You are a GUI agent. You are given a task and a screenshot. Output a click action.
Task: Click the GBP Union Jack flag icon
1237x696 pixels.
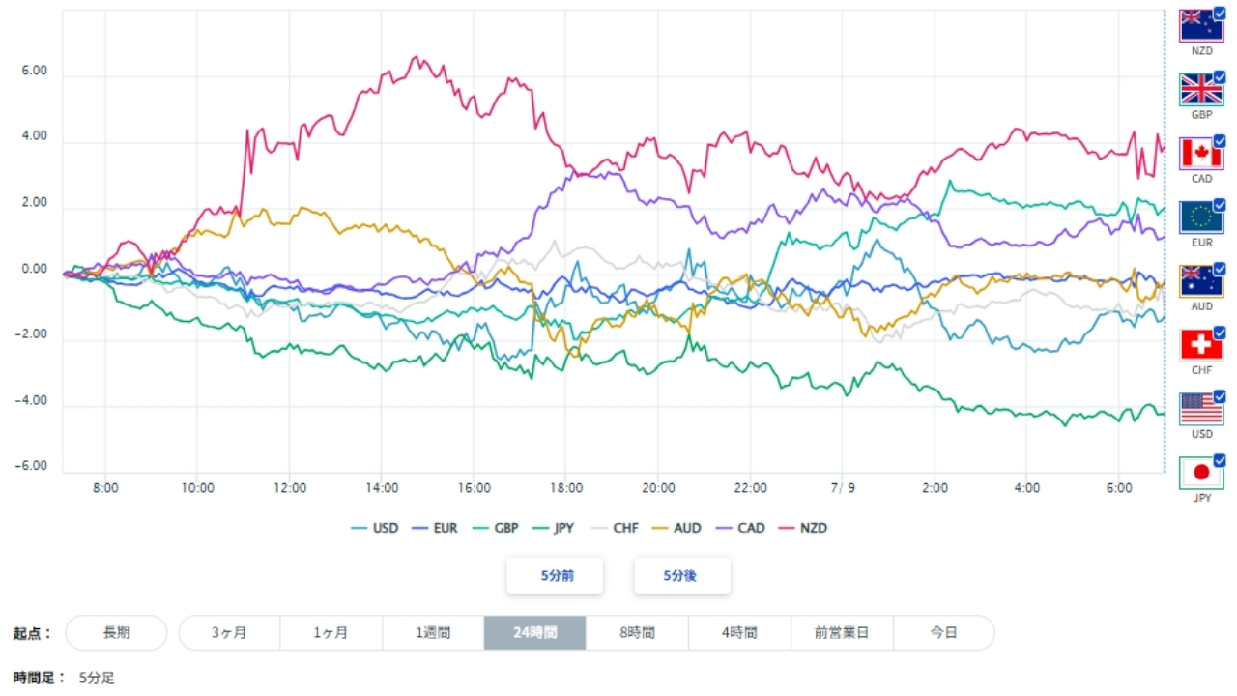(1201, 90)
